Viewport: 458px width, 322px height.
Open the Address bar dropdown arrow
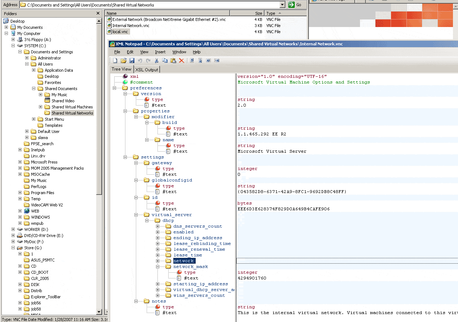tap(282, 5)
